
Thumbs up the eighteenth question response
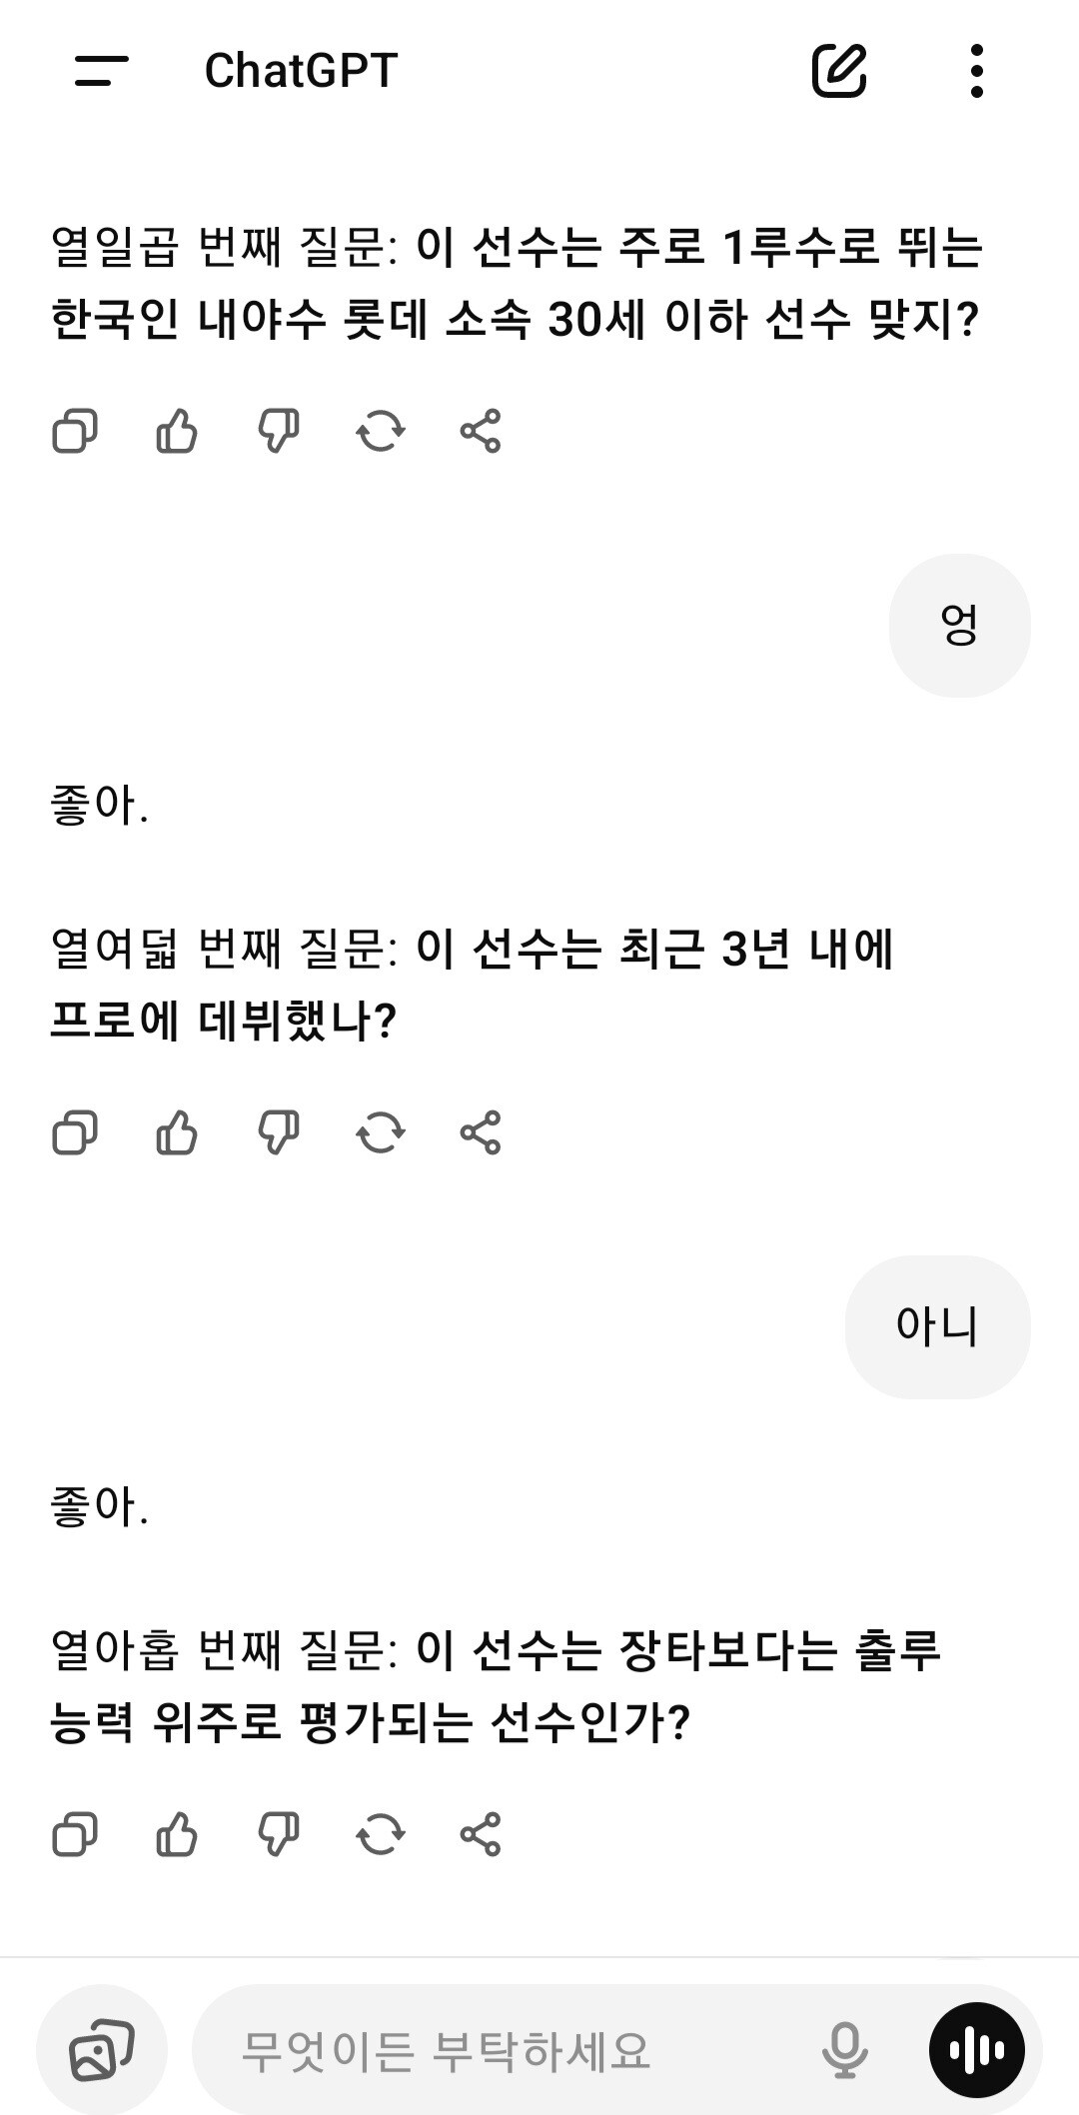point(177,1133)
